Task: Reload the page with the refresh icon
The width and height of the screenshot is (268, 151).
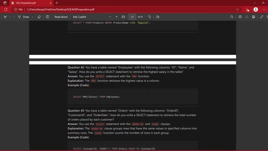Action: [x=6, y=10]
